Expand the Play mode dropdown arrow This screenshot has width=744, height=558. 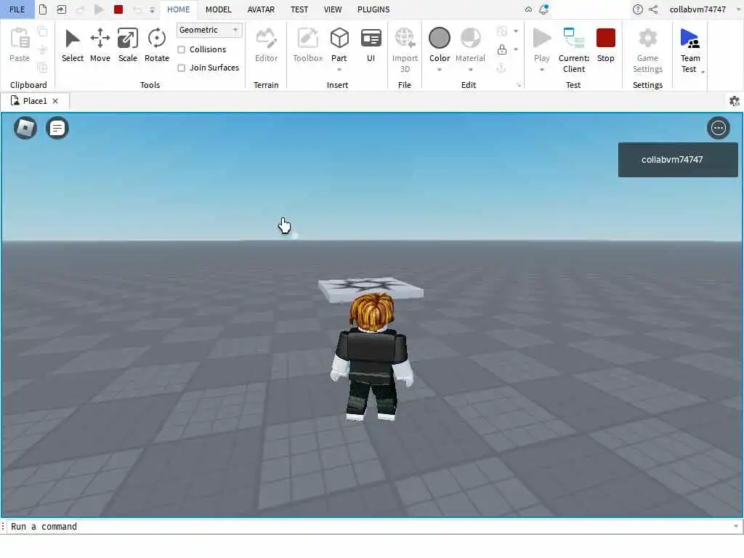pos(542,70)
